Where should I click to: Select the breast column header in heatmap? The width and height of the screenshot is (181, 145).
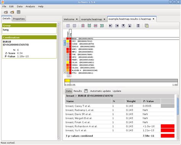[68, 33]
